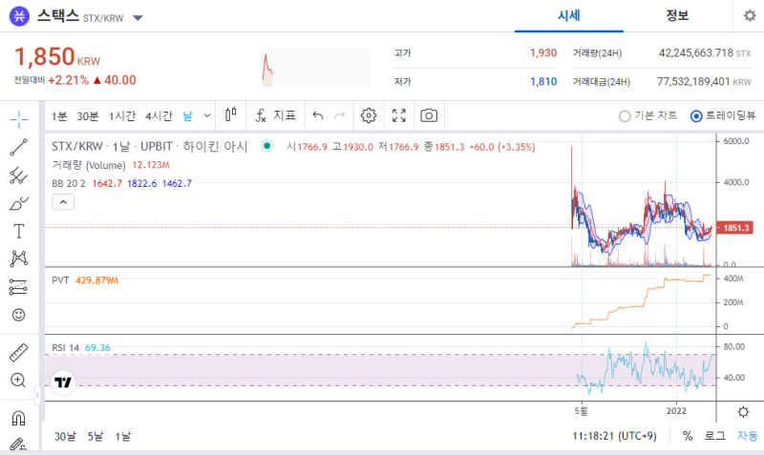Set the interval to 30분

(x=88, y=115)
